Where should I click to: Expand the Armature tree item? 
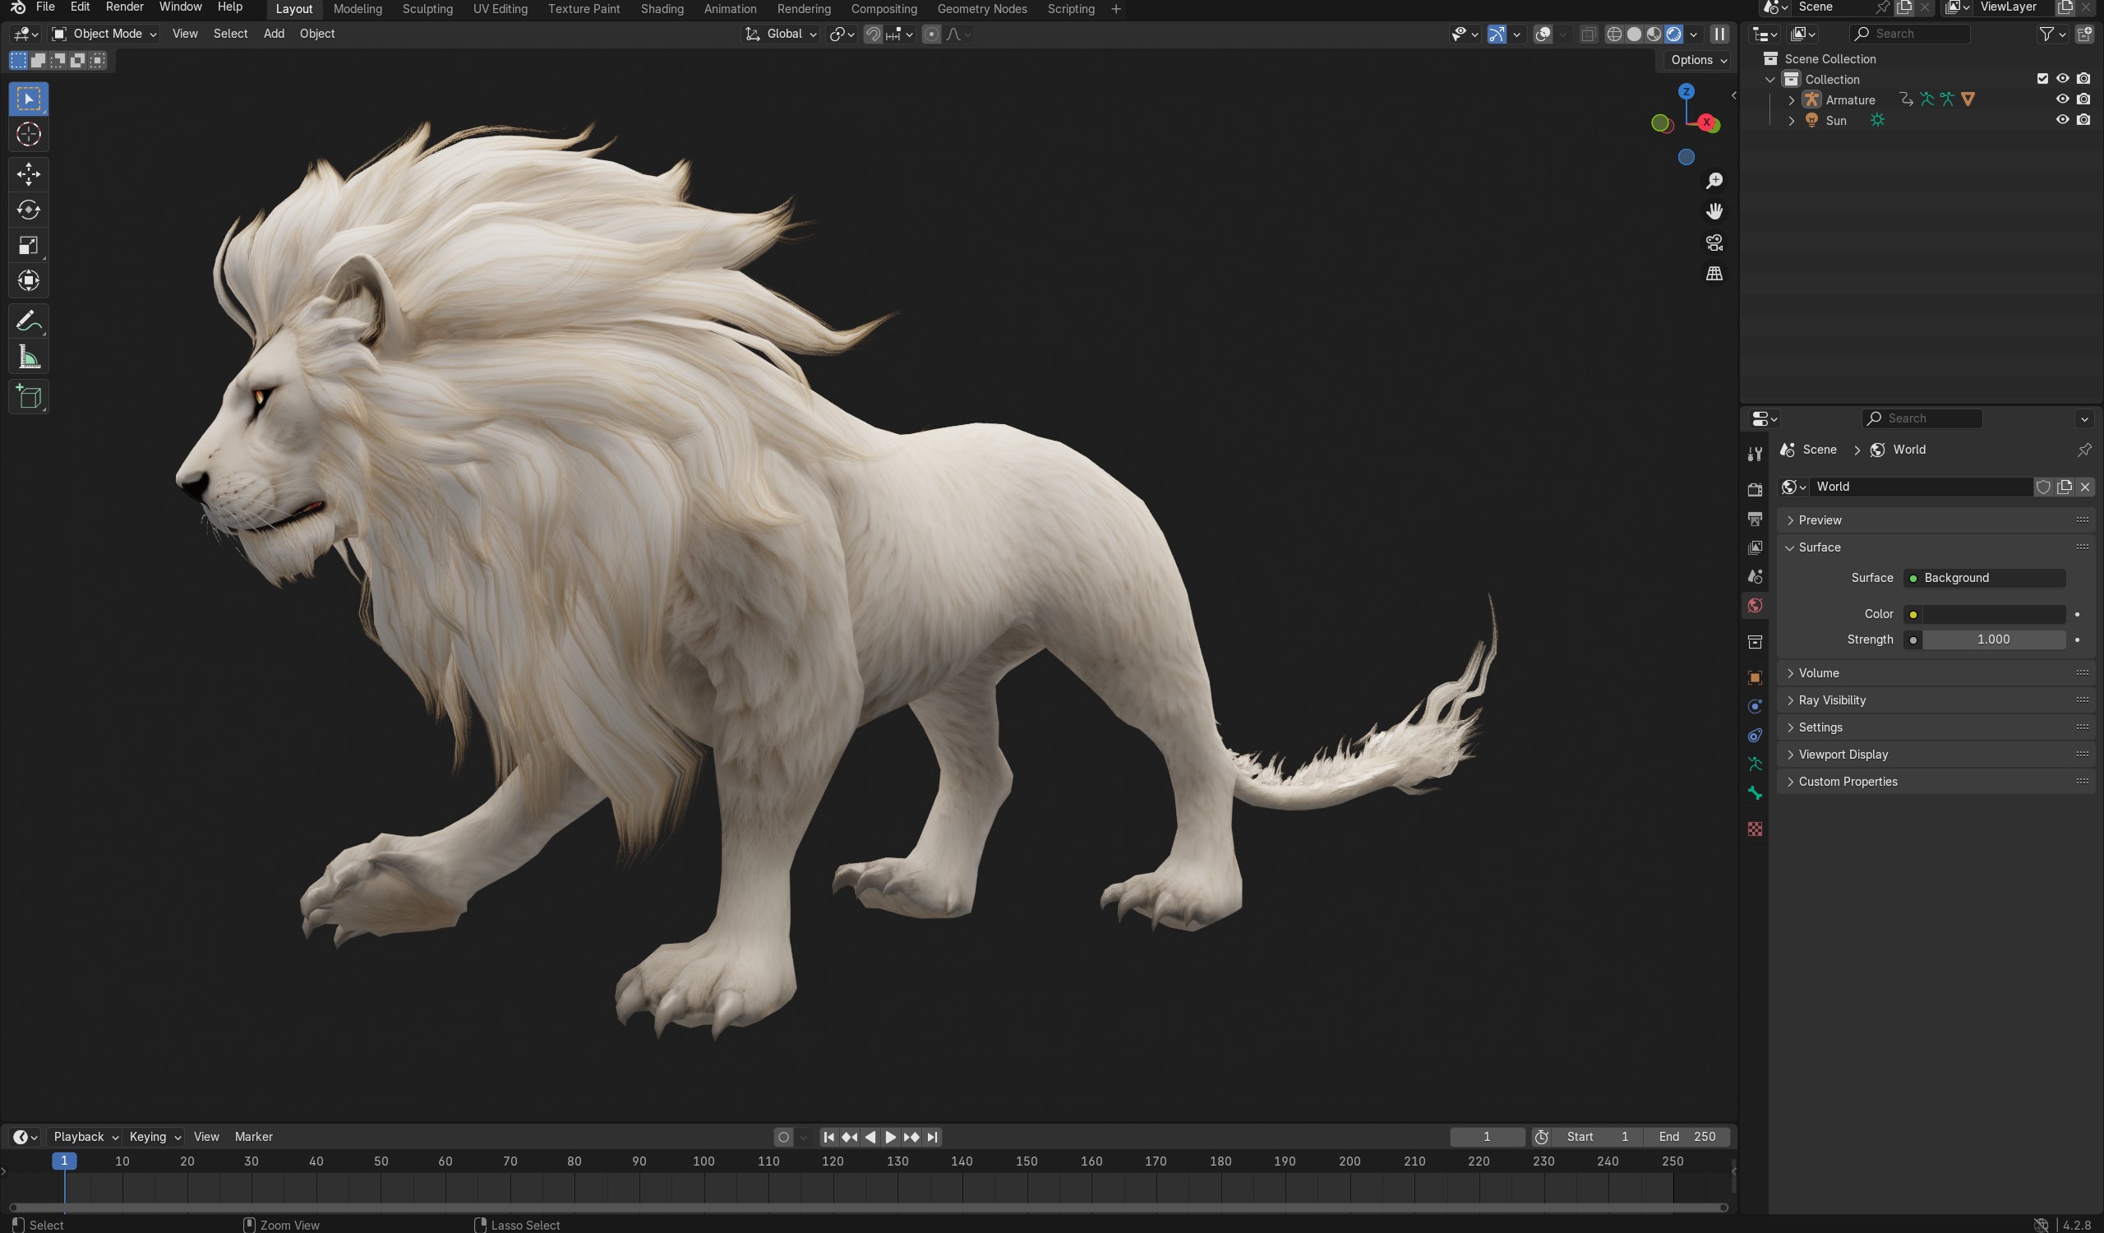(1791, 100)
